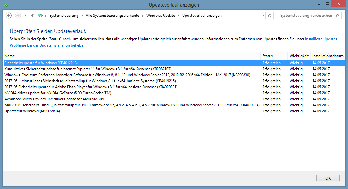Select Update für Windows (KB3172614) row
348x189 pixels.
[x=174, y=111]
